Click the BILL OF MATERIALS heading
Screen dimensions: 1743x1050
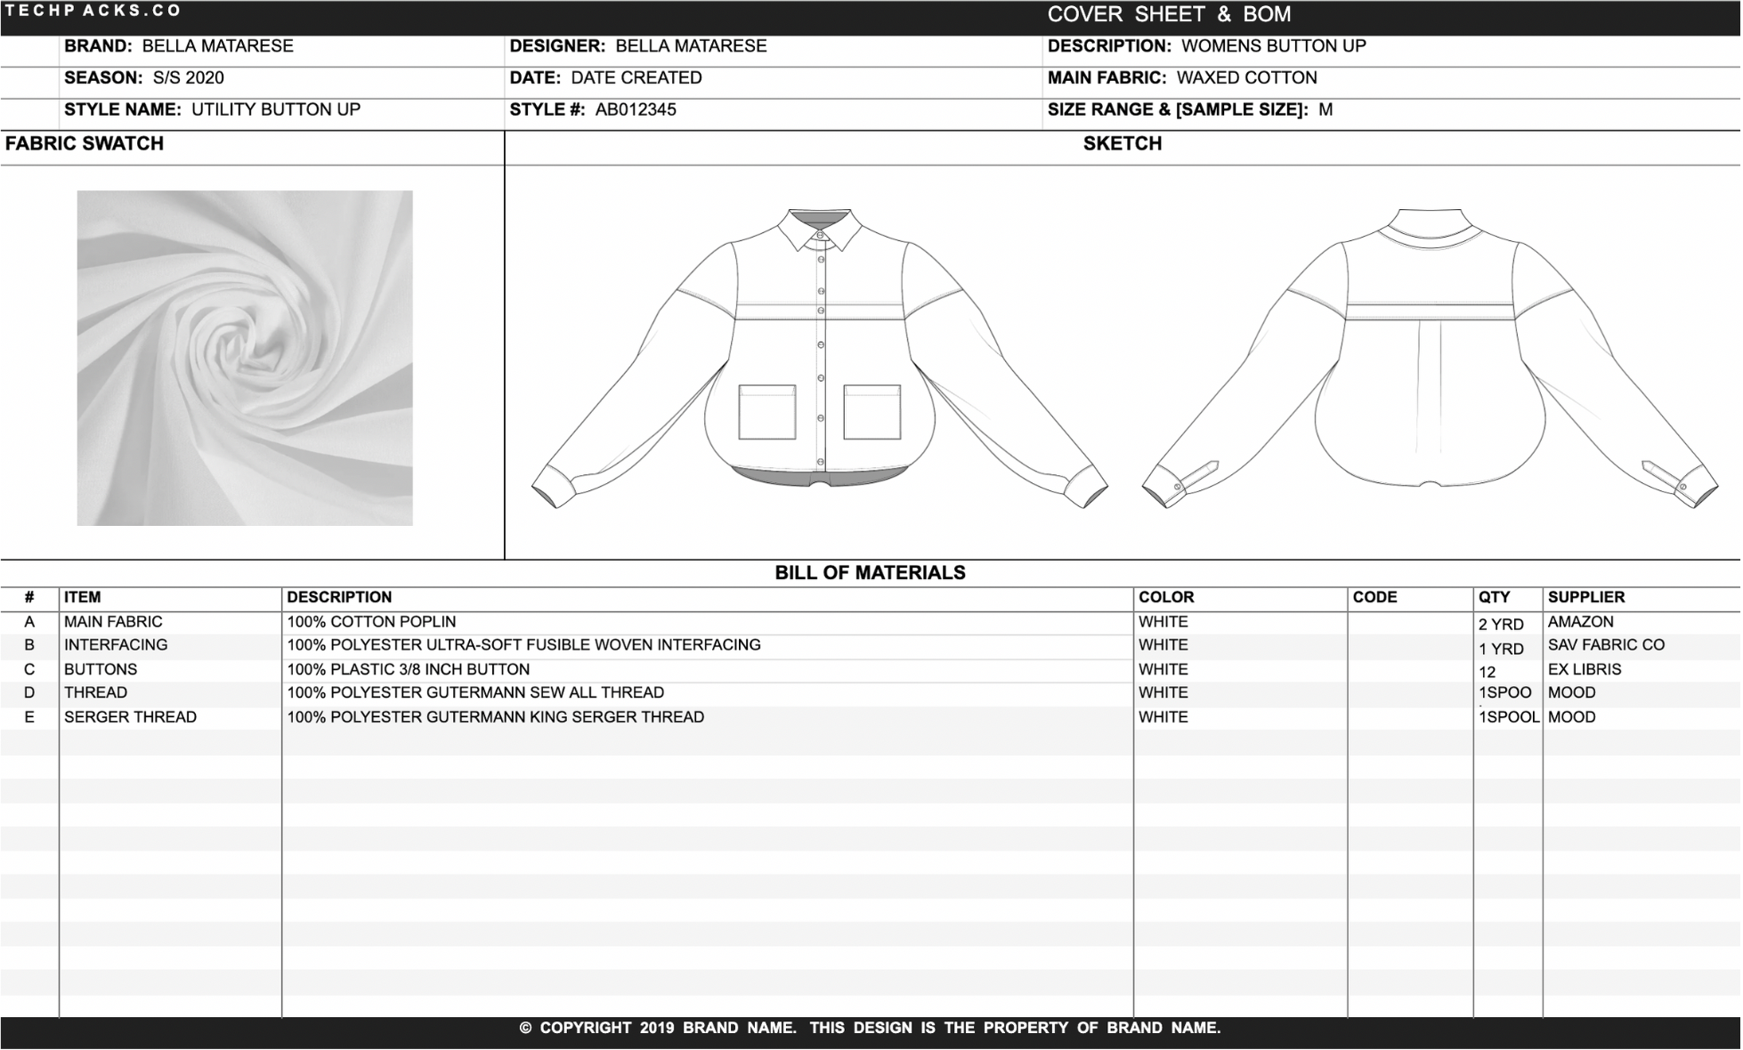[x=871, y=573]
